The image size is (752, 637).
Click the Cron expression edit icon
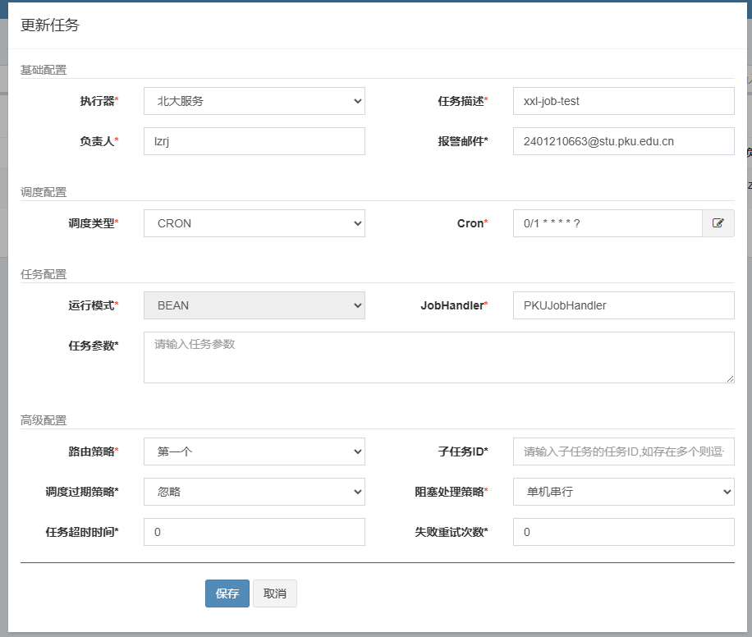[718, 223]
